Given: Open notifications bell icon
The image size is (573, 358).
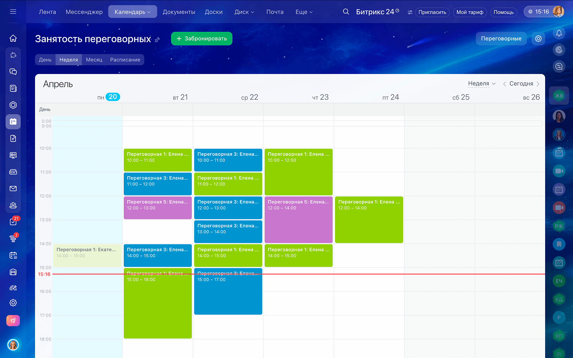Looking at the screenshot, I should (x=559, y=33).
